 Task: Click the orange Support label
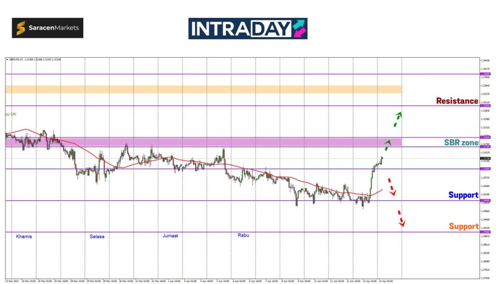click(x=463, y=226)
